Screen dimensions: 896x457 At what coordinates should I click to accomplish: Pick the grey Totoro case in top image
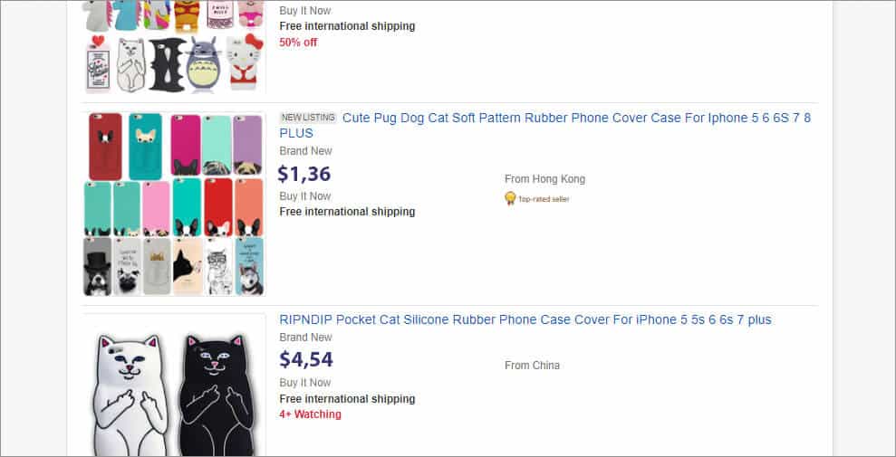pos(204,65)
